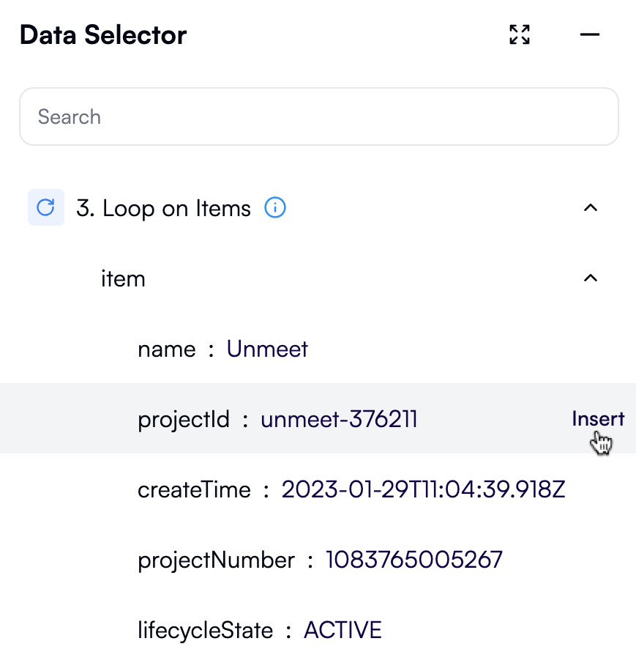Click inside the Search input field
The width and height of the screenshot is (636, 652).
coord(318,116)
